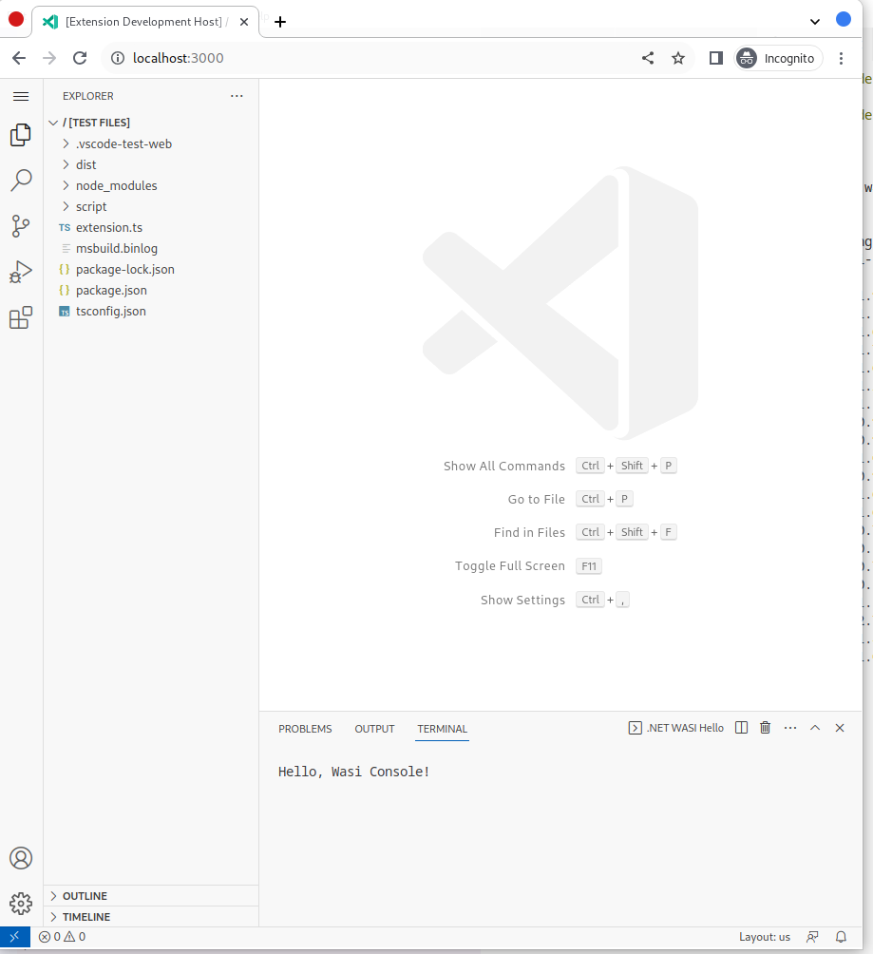Toggle the browser side panel
The width and height of the screenshot is (873, 954).
coord(716,58)
